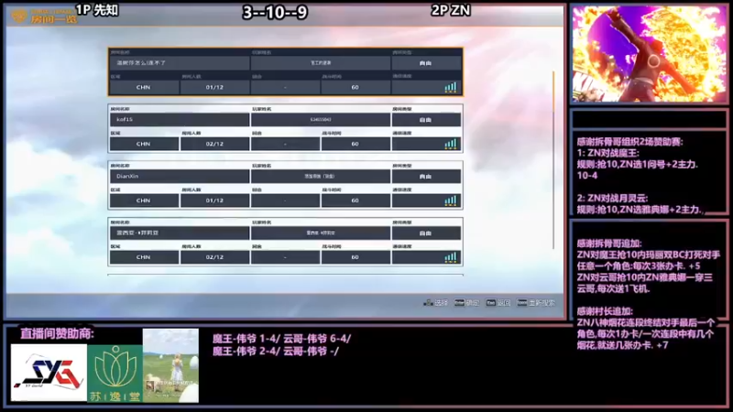Image resolution: width=733 pixels, height=412 pixels.
Task: Click the 2: ZN对战月灵云 line
Action: pos(612,198)
